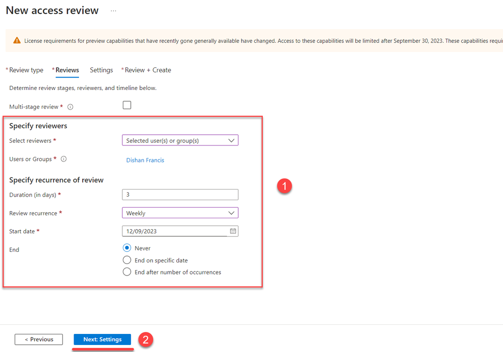Focus the Duration (in days) field
This screenshot has width=503, height=352.
tap(180, 195)
